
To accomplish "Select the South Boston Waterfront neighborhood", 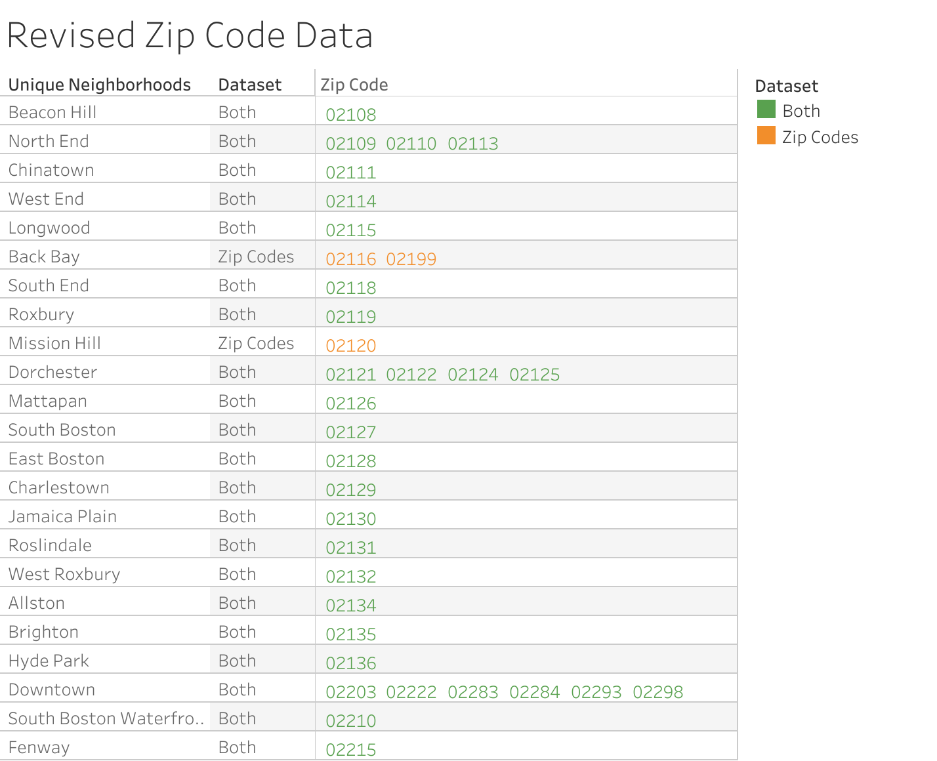I will [x=106, y=718].
